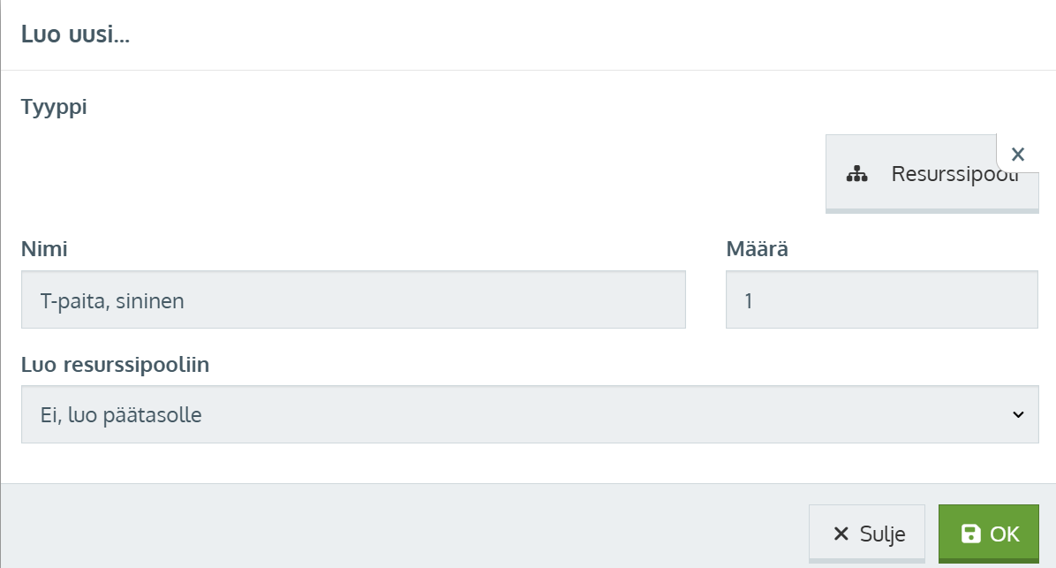
Task: Click the Luo resurssipooliin label
Action: click(x=115, y=365)
